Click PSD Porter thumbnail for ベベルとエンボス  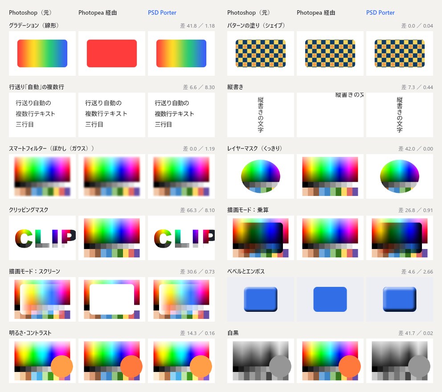[399, 299]
